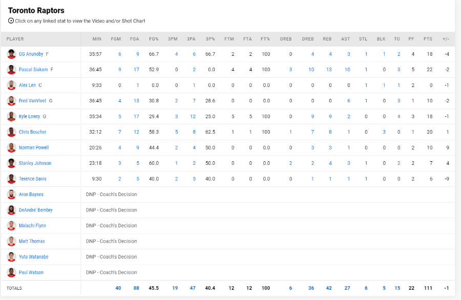Viewport: 461px width, 300px height.
Task: Click the 3P% column header
Action: point(210,39)
